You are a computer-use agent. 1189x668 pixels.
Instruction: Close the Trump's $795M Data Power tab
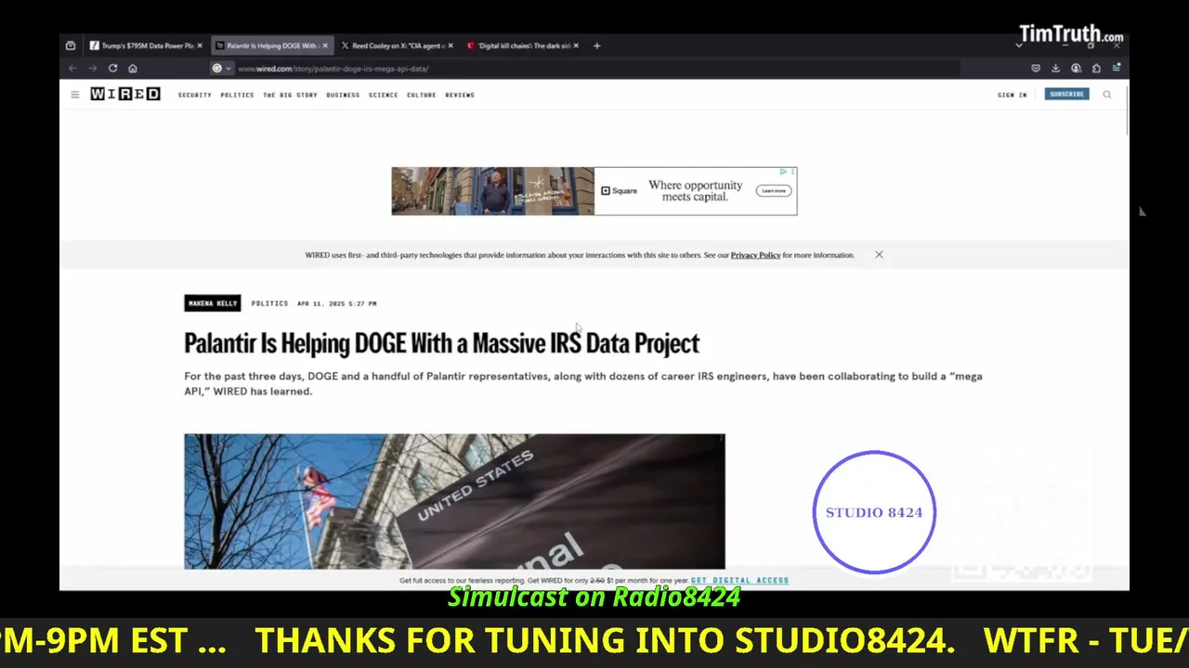coord(200,45)
